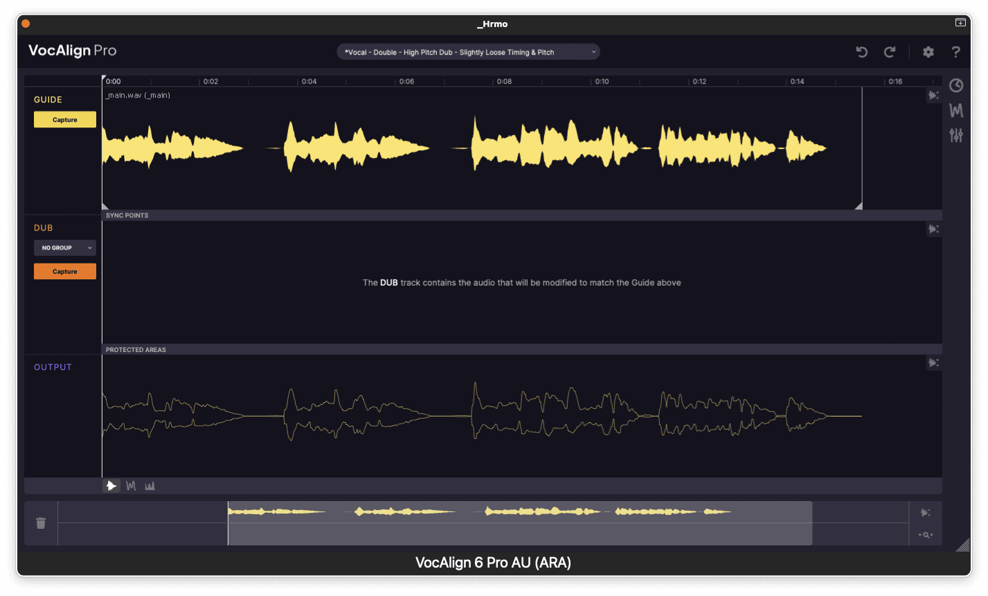The width and height of the screenshot is (988, 596).
Task: Toggle waveform display mode below output
Action: 111,486
